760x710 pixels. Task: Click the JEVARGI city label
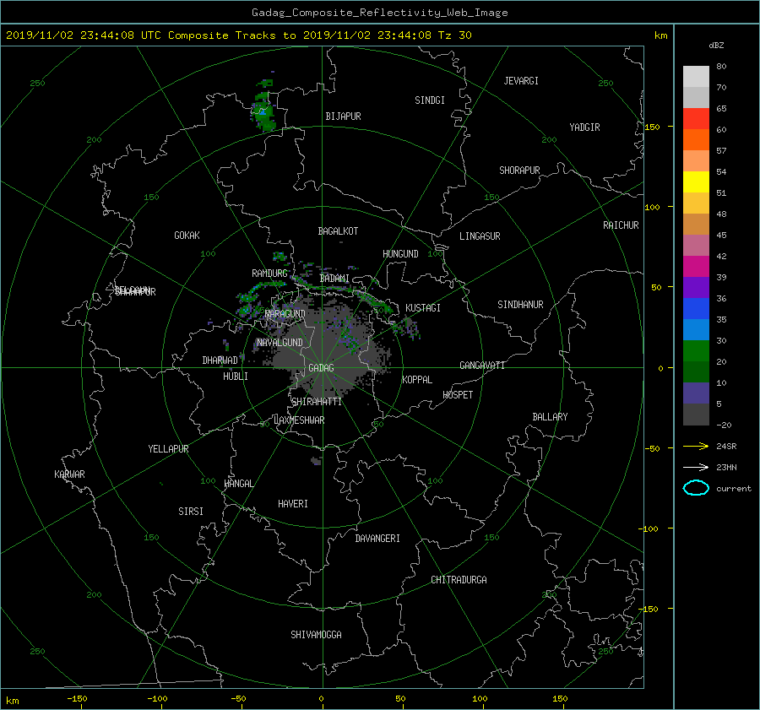tap(521, 81)
